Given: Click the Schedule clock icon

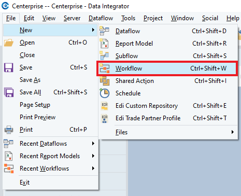Looking at the screenshot, I should click(x=105, y=93).
